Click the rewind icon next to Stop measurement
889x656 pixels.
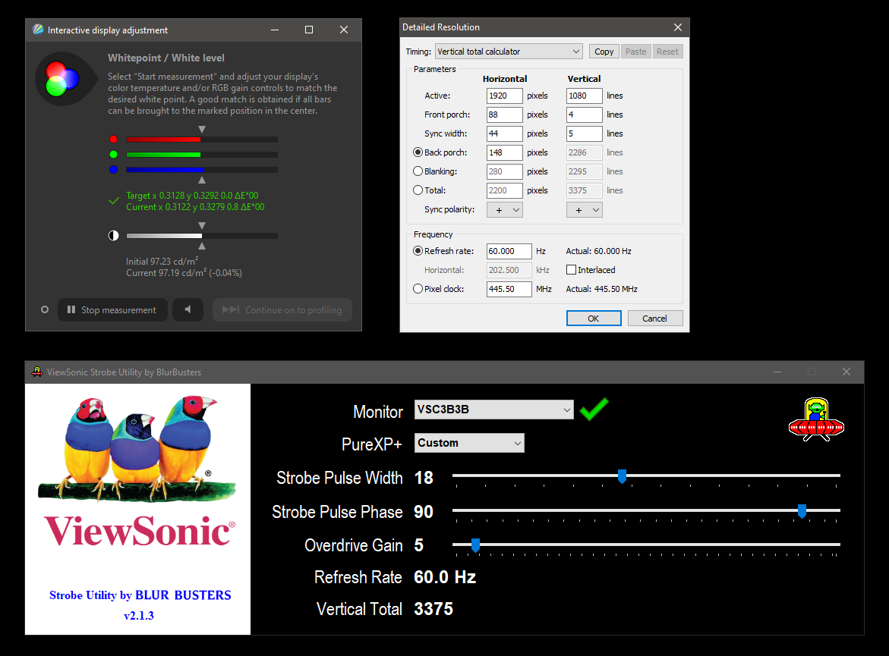tap(188, 309)
